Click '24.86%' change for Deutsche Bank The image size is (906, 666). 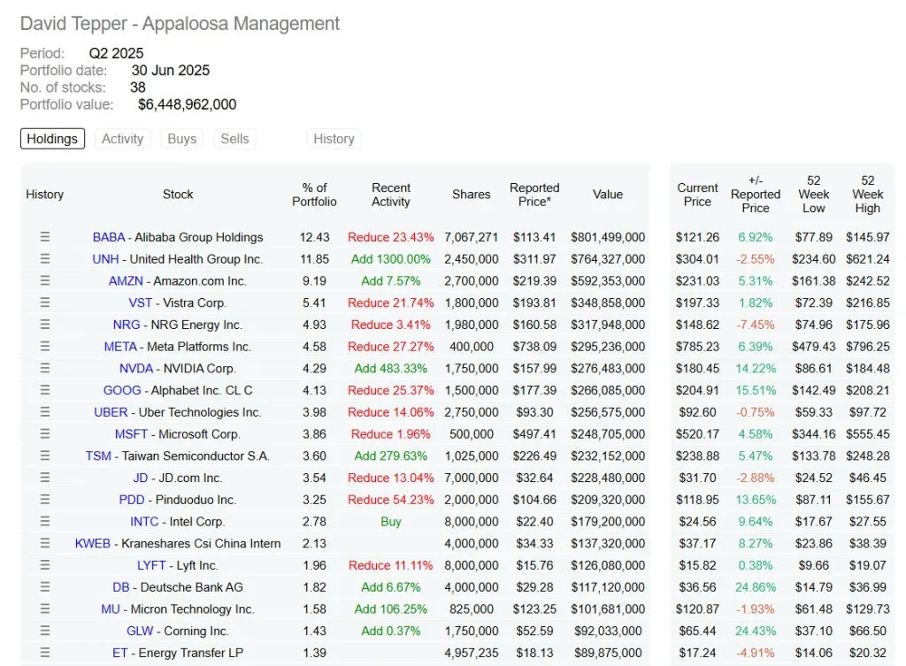(756, 587)
